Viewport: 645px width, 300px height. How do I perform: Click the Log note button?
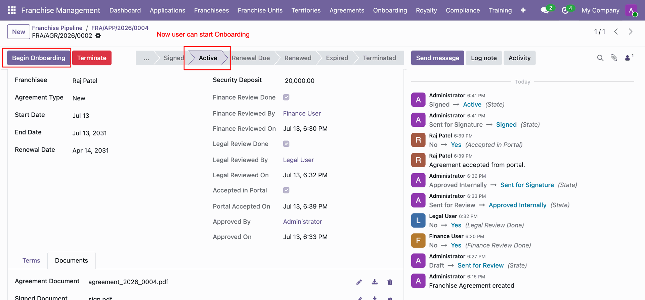484,58
